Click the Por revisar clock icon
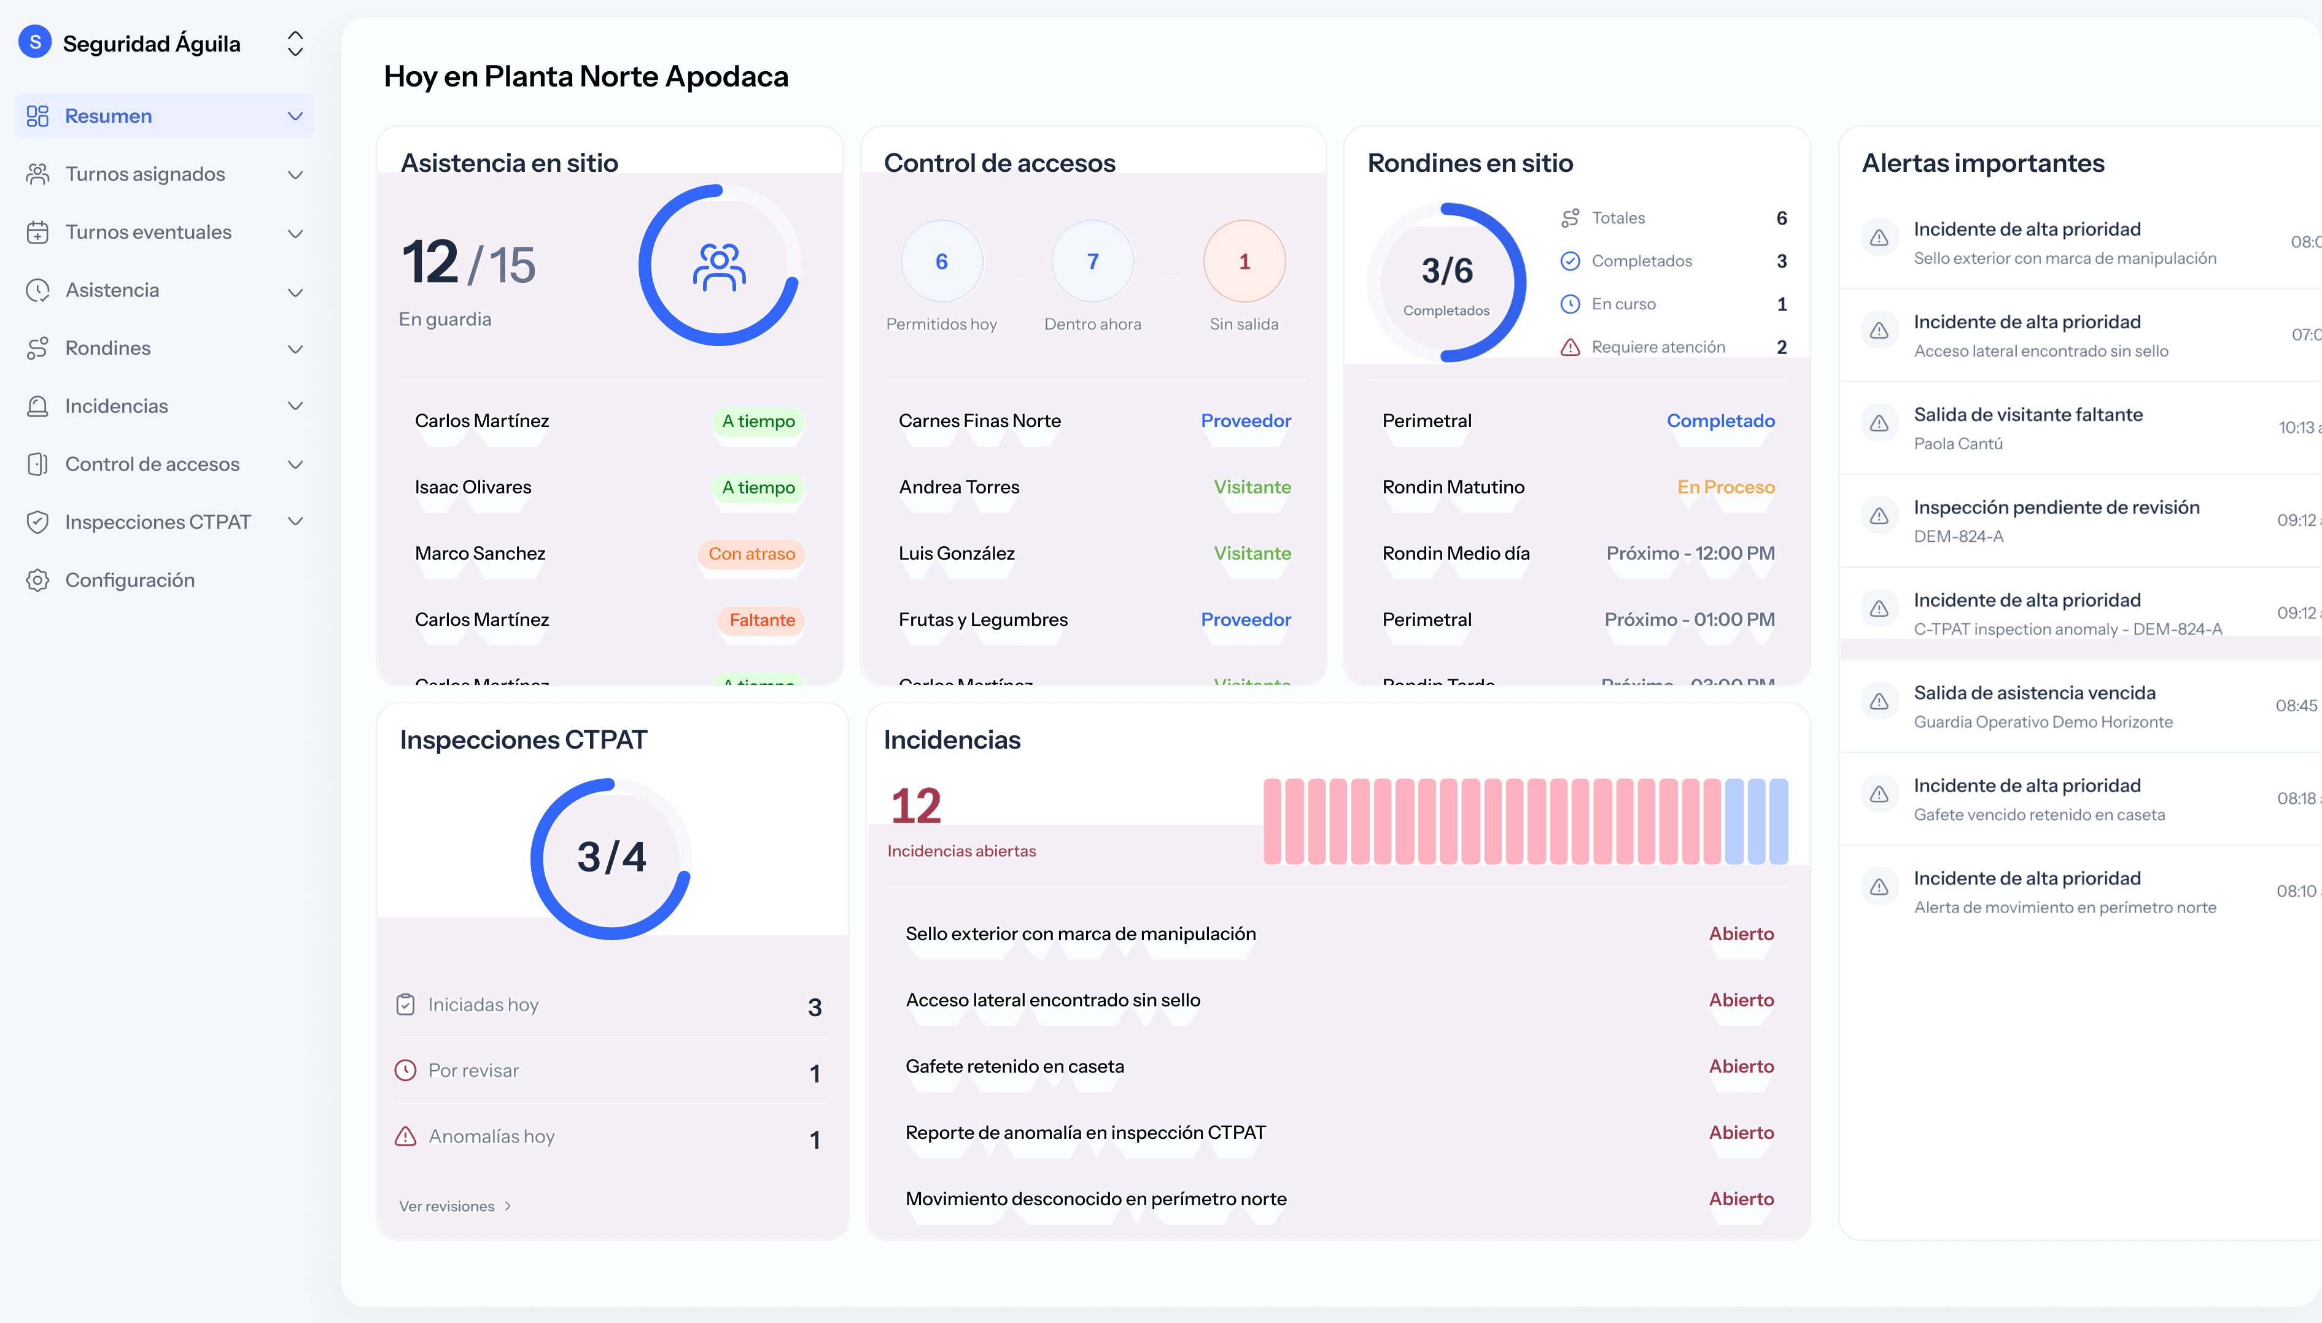Screen dimensions: 2322x1323 pos(405,1070)
